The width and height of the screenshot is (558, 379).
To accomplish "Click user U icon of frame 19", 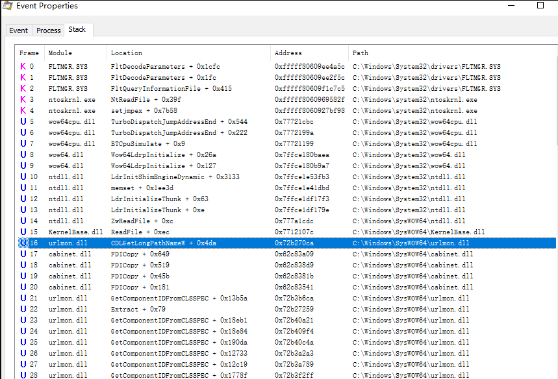I will click(23, 276).
